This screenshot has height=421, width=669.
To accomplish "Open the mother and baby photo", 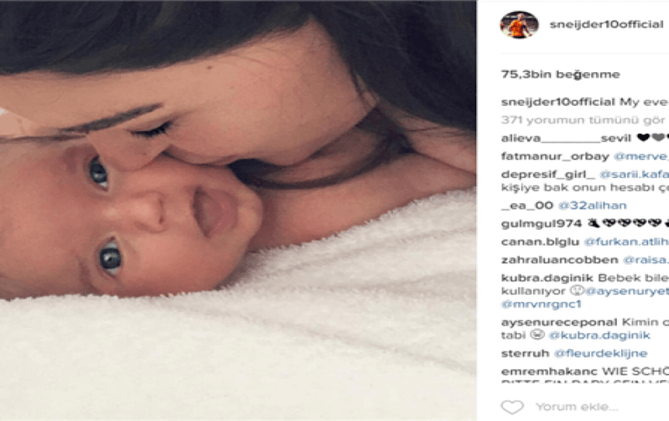I will (x=238, y=210).
